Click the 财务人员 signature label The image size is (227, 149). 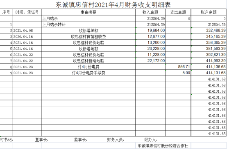pyautogui.click(x=116, y=140)
